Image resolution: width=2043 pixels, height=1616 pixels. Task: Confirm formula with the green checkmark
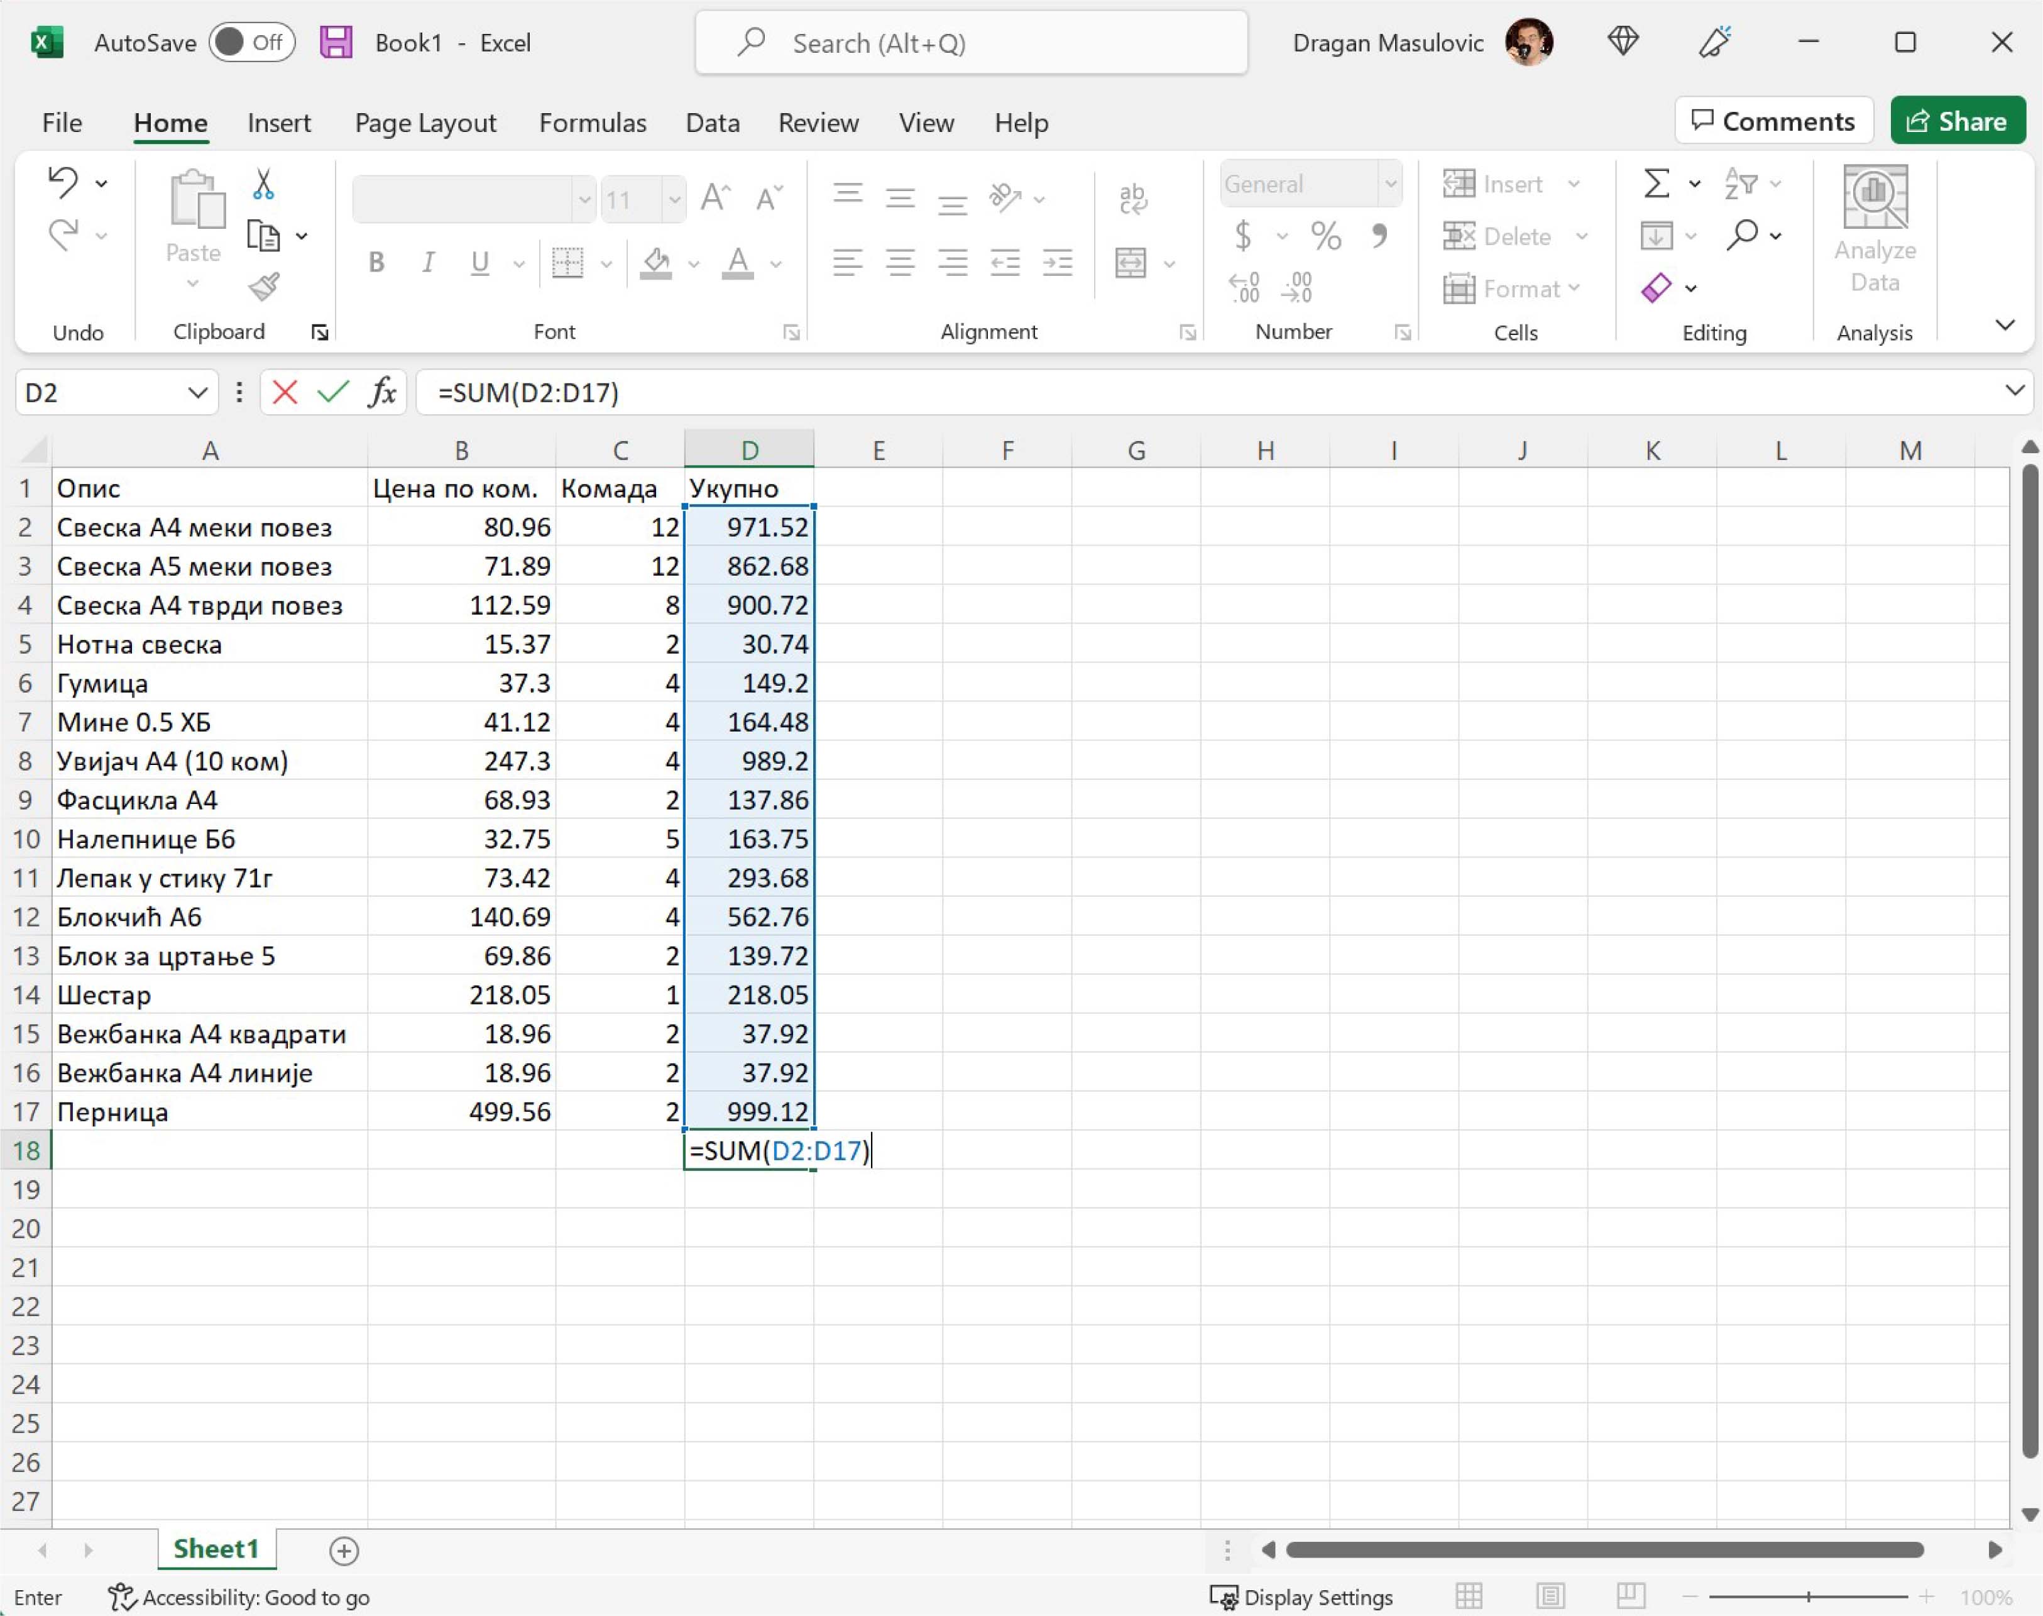(333, 392)
